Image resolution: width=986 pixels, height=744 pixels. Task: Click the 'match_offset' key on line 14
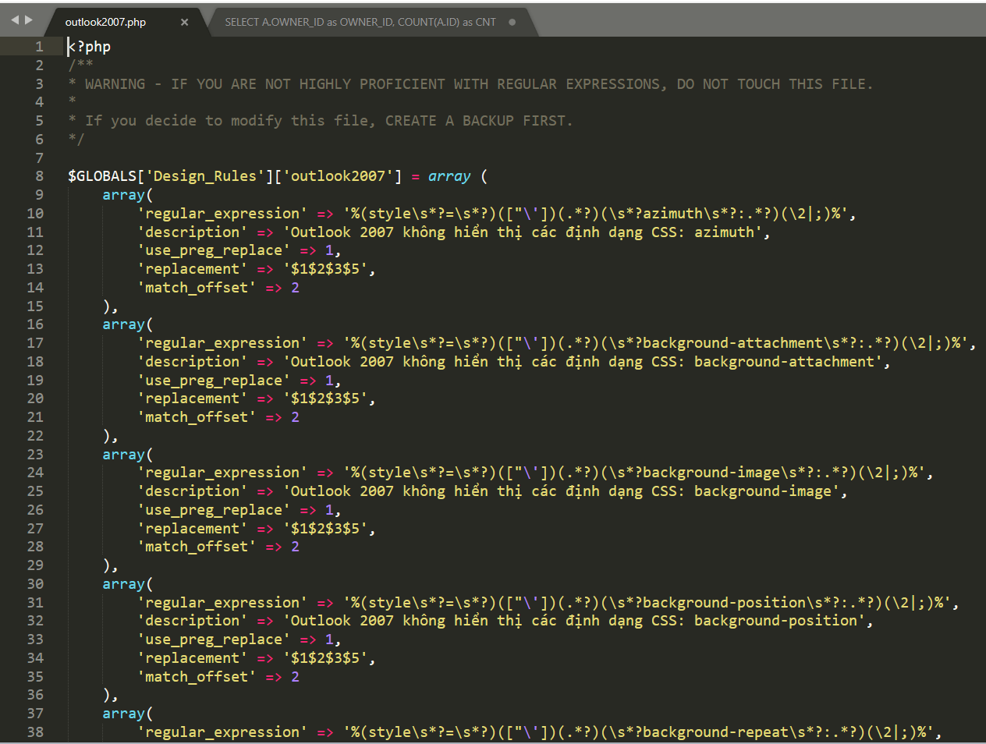(197, 288)
